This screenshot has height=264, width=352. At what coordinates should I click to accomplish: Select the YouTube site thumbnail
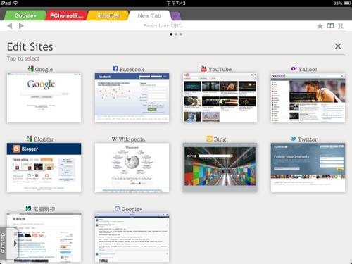tap(220, 98)
